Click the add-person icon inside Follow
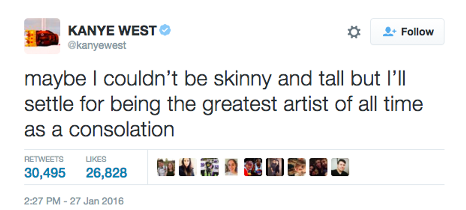This screenshot has width=466, height=210. coord(390,32)
